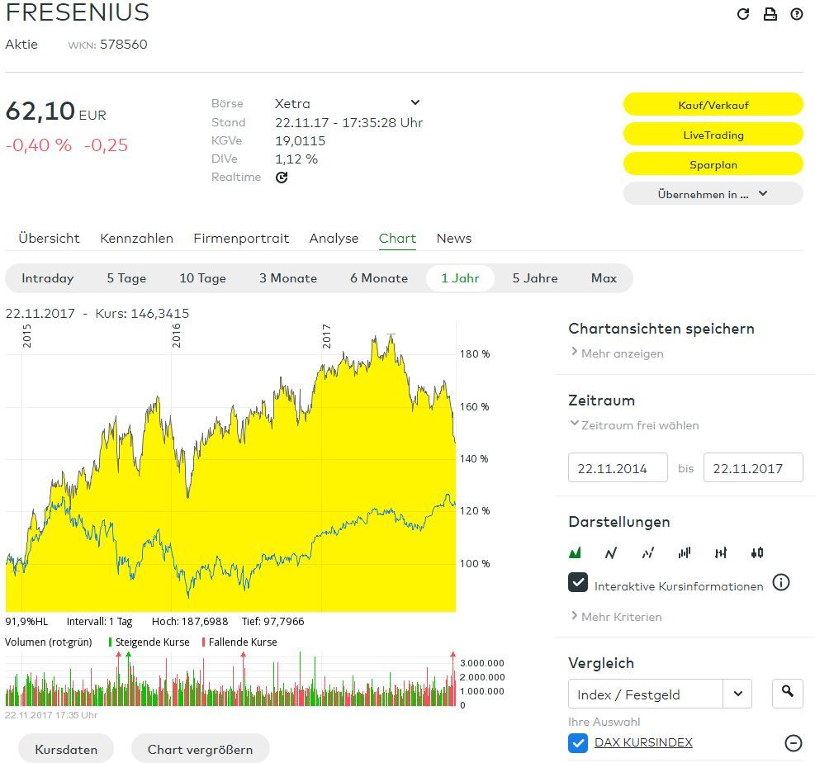Refresh the Realtime quote icon
This screenshot has width=815, height=763.
click(x=282, y=178)
